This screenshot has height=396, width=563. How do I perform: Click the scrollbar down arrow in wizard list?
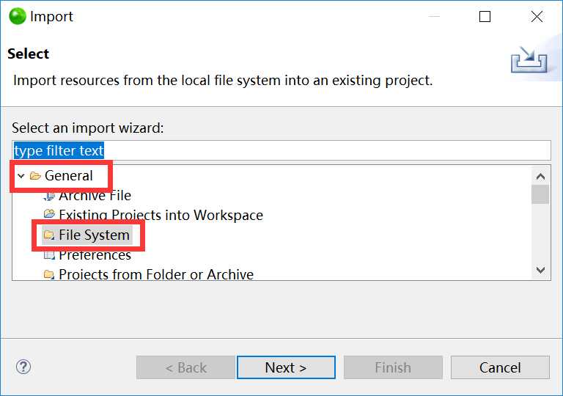point(540,270)
